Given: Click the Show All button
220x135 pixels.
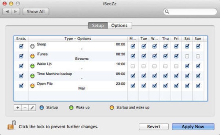Looking at the screenshot, I should [36, 11].
